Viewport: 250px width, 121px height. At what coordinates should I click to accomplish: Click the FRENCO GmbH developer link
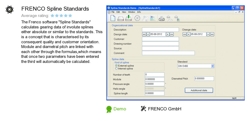click(165, 109)
